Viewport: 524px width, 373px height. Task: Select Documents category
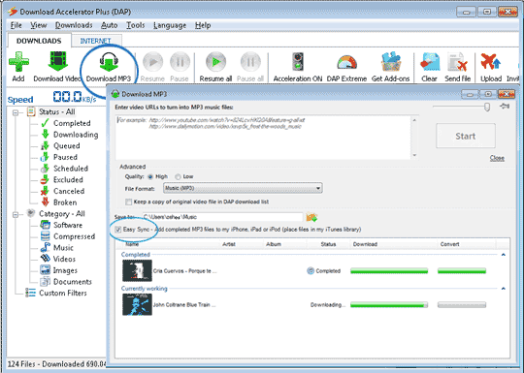[x=72, y=282]
